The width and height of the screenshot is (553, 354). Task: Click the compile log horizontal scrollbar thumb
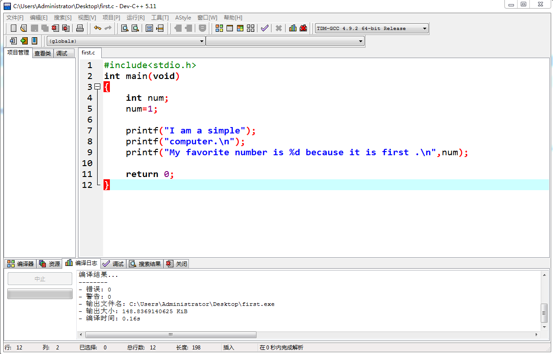click(x=171, y=334)
